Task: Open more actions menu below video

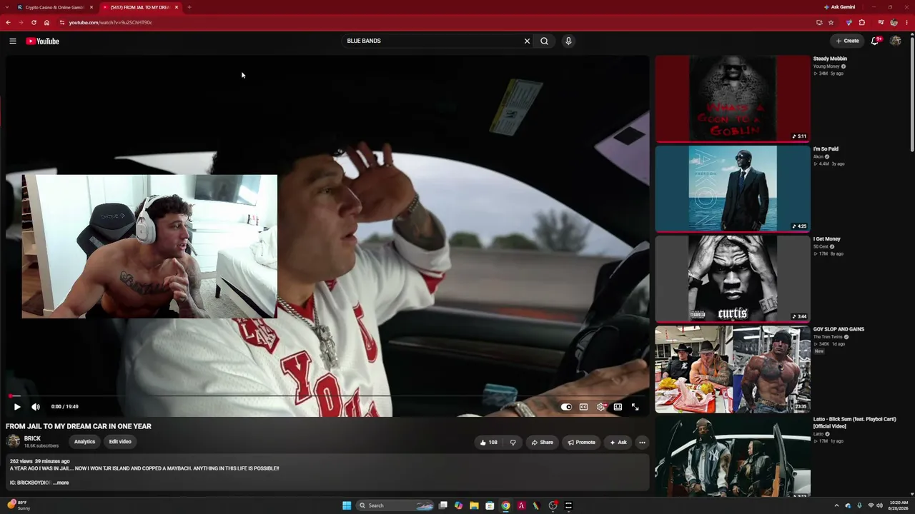Action: (642, 443)
